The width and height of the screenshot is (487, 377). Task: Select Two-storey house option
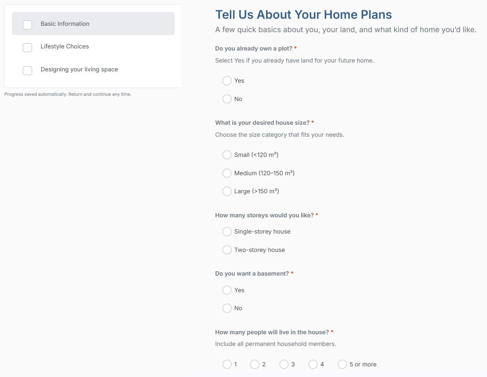(227, 250)
